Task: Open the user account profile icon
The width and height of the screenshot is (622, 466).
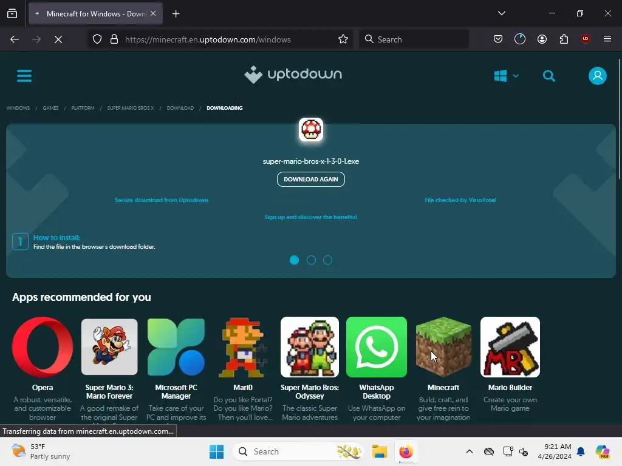Action: 598,76
